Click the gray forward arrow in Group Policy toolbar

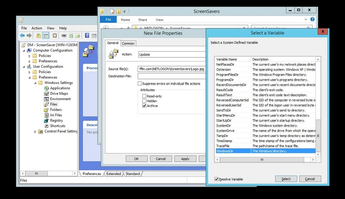click(x=29, y=35)
